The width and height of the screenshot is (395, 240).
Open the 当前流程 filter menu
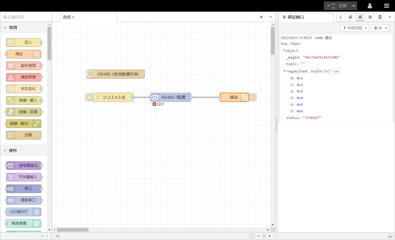[x=354, y=28]
